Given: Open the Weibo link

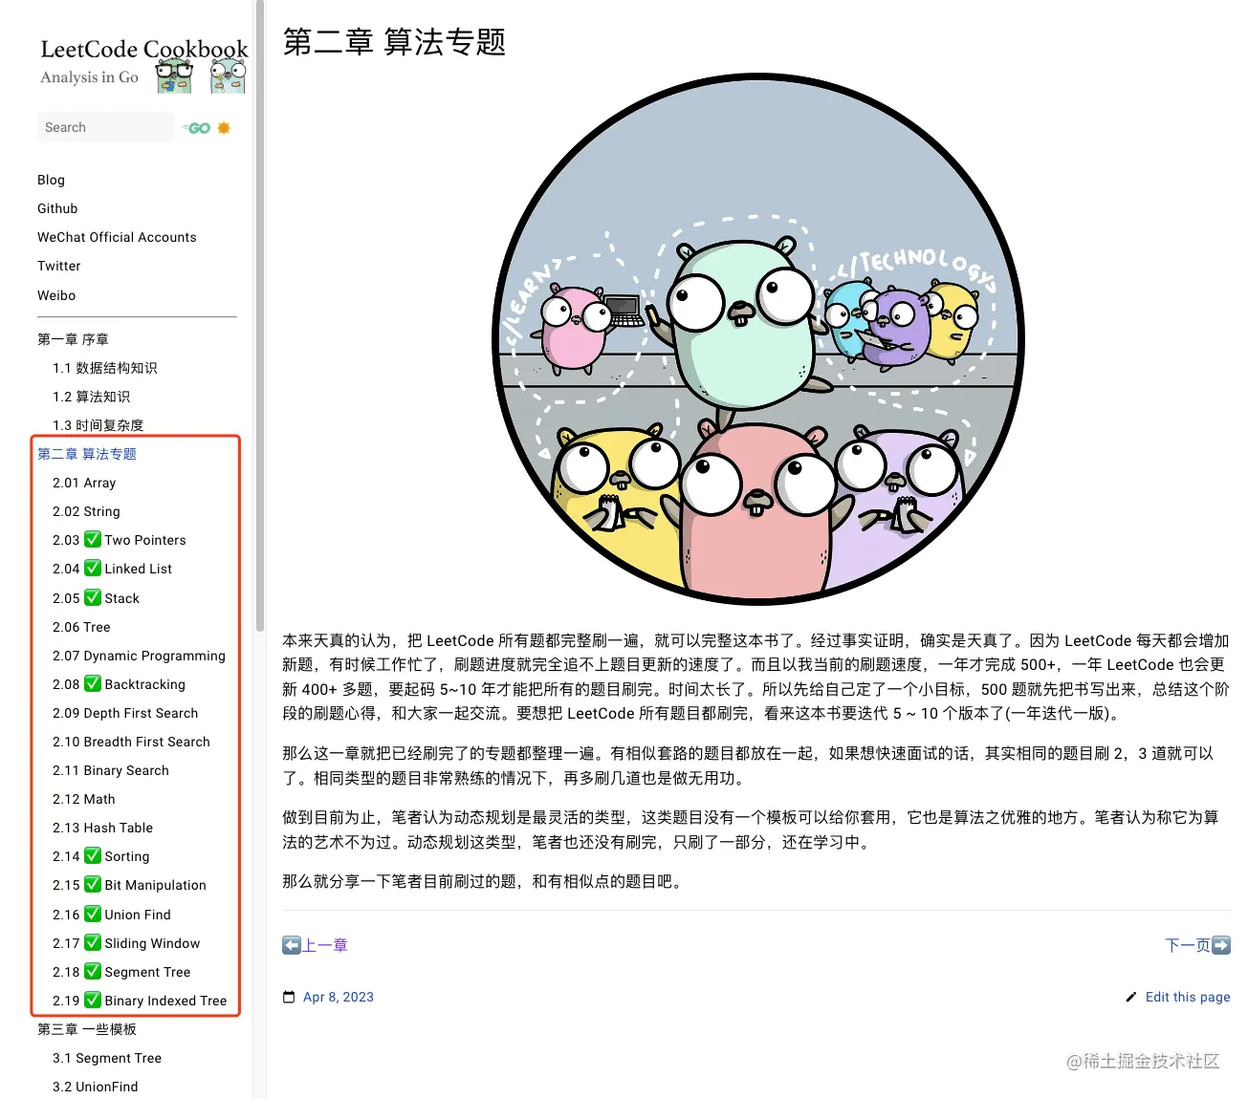Looking at the screenshot, I should pos(56,295).
